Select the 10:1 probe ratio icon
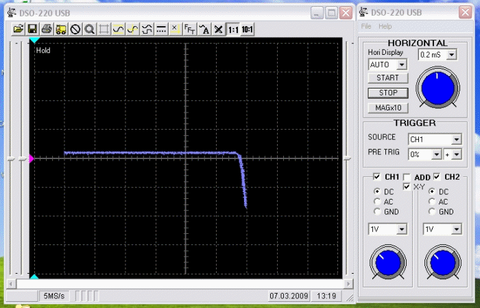 pos(247,29)
